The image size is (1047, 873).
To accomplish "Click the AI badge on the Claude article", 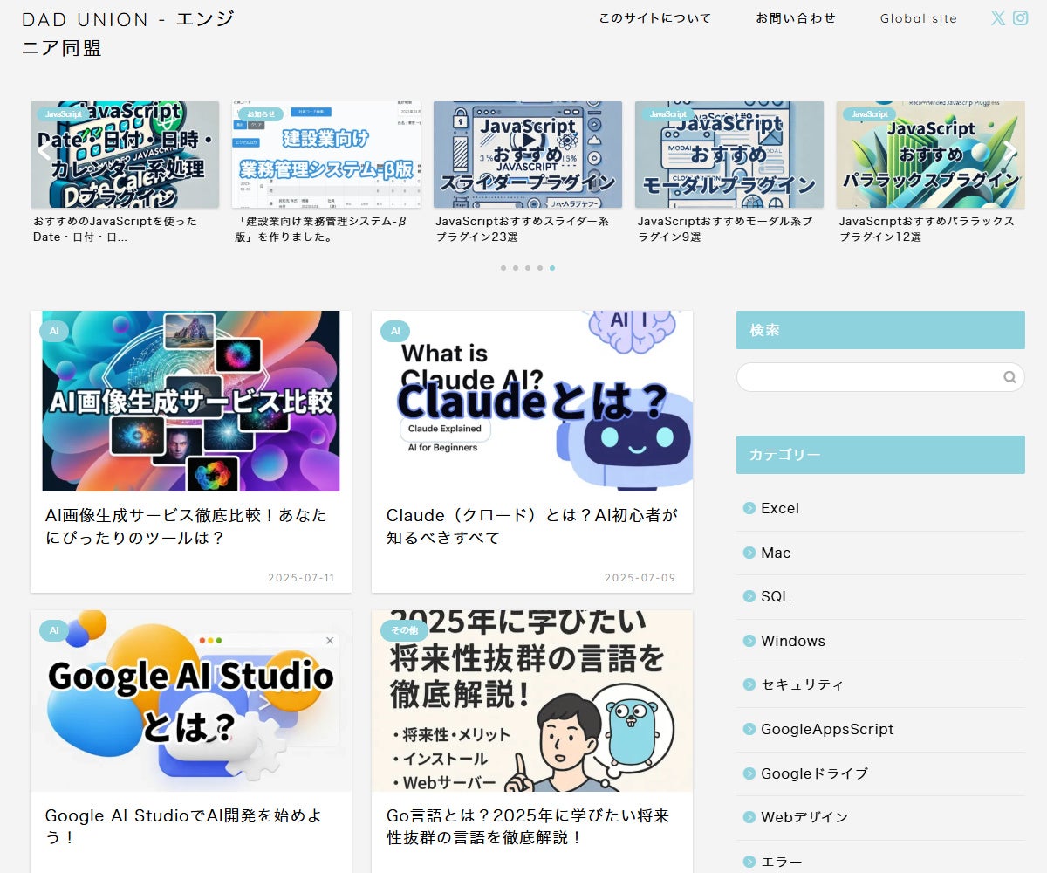I will coord(395,332).
